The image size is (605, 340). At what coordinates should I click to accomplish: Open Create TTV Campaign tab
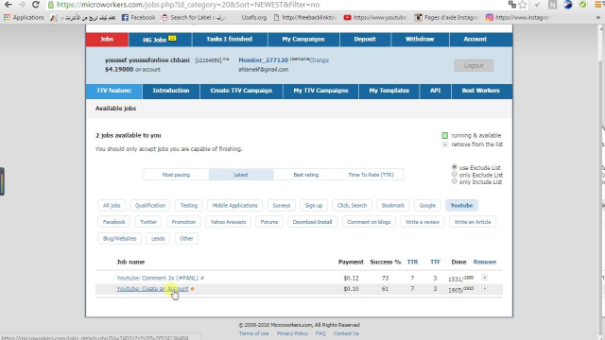[241, 91]
